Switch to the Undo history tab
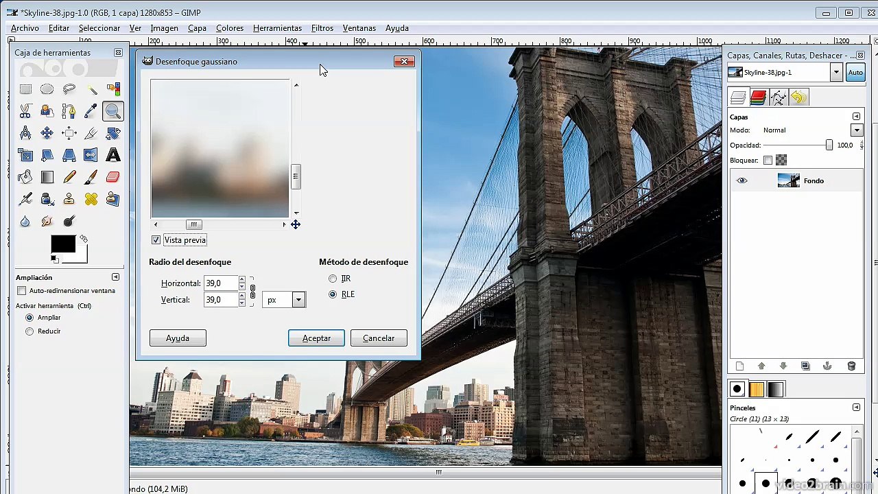This screenshot has width=878, height=494. click(x=798, y=98)
